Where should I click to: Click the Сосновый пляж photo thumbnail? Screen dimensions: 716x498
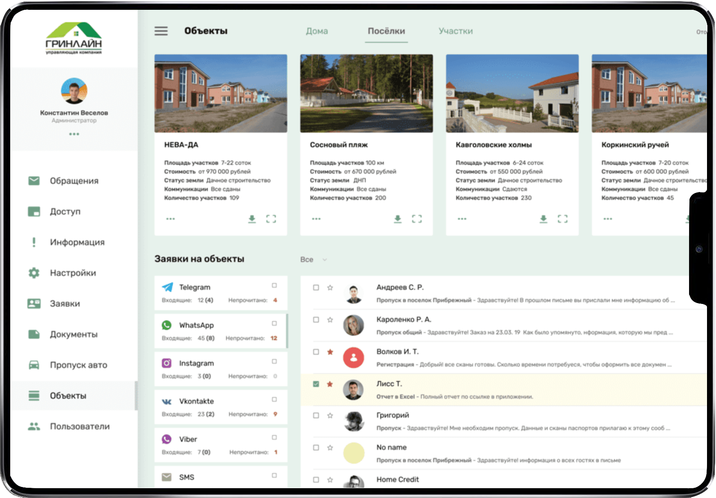[x=366, y=94]
